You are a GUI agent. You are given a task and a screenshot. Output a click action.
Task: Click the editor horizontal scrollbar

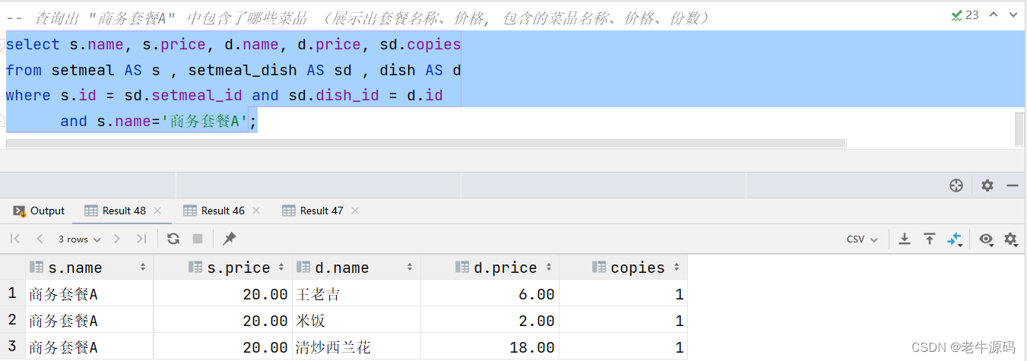click(426, 144)
